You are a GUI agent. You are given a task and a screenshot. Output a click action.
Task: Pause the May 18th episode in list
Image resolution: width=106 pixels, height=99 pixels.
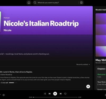[88, 86]
